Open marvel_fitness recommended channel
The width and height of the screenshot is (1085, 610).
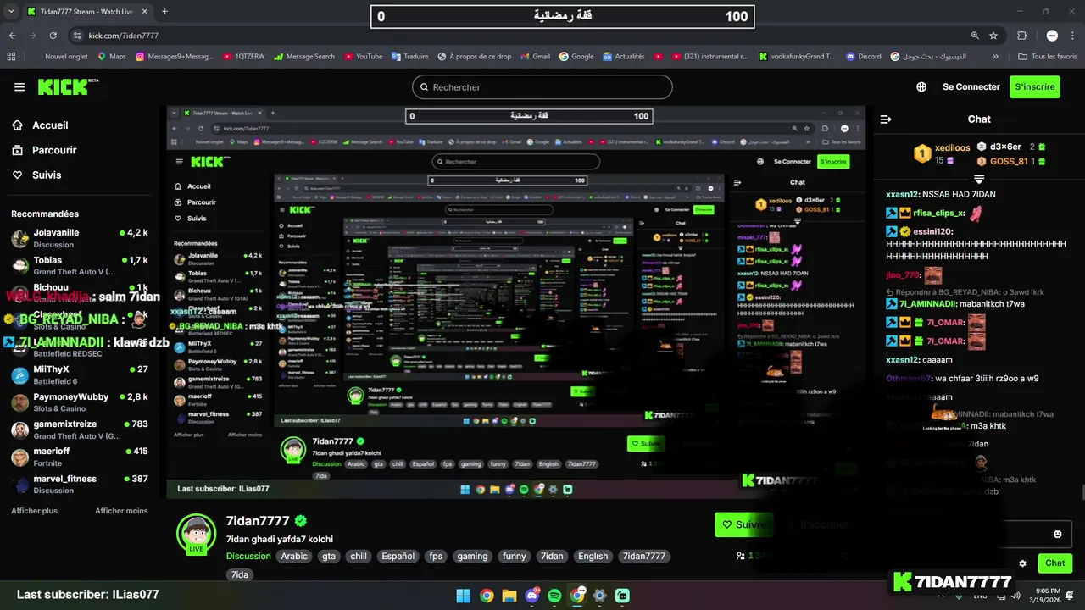[80, 484]
